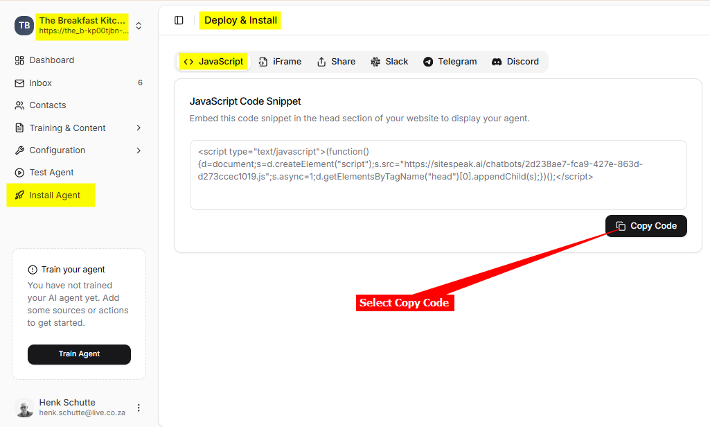The image size is (710, 427).
Task: Switch to the Discord tab
Action: pyautogui.click(x=515, y=62)
